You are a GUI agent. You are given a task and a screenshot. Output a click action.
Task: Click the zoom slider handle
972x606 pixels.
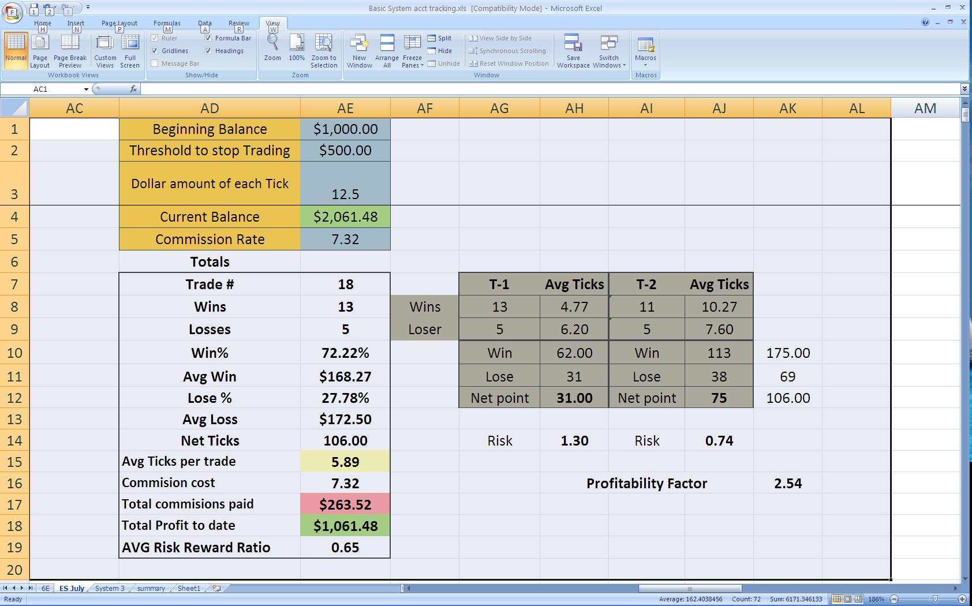(935, 599)
